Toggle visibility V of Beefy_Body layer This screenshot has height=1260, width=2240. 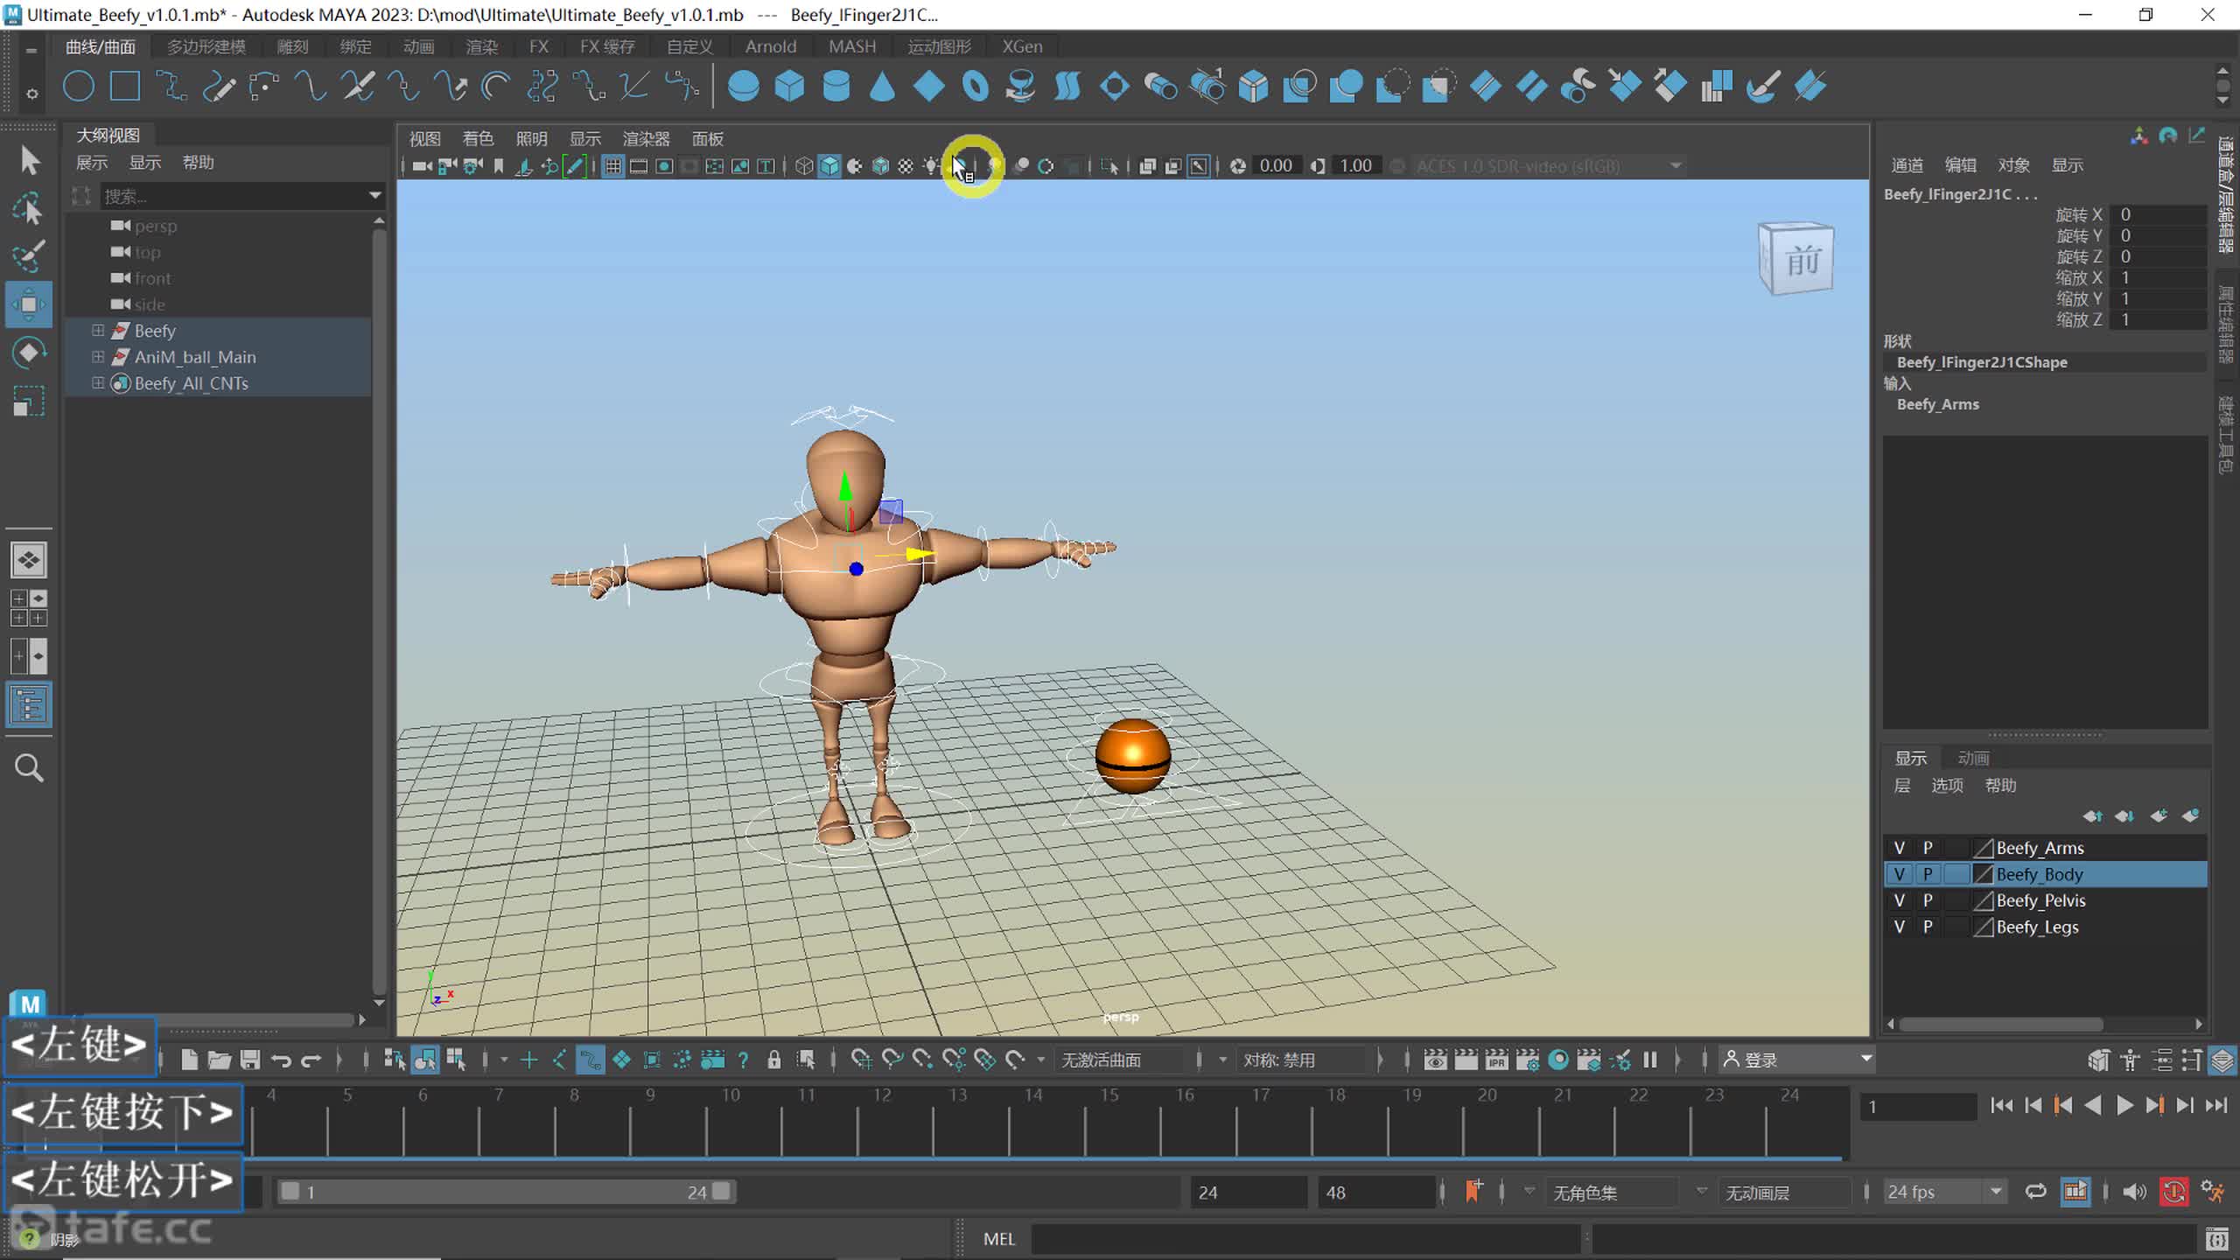pyautogui.click(x=1899, y=874)
